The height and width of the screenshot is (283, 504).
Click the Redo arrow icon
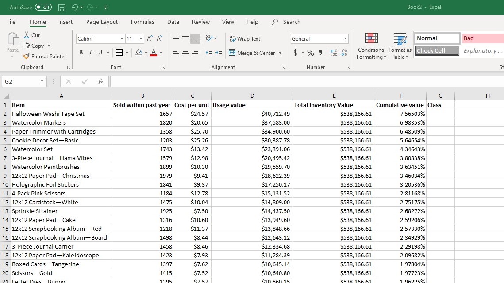pos(91,7)
